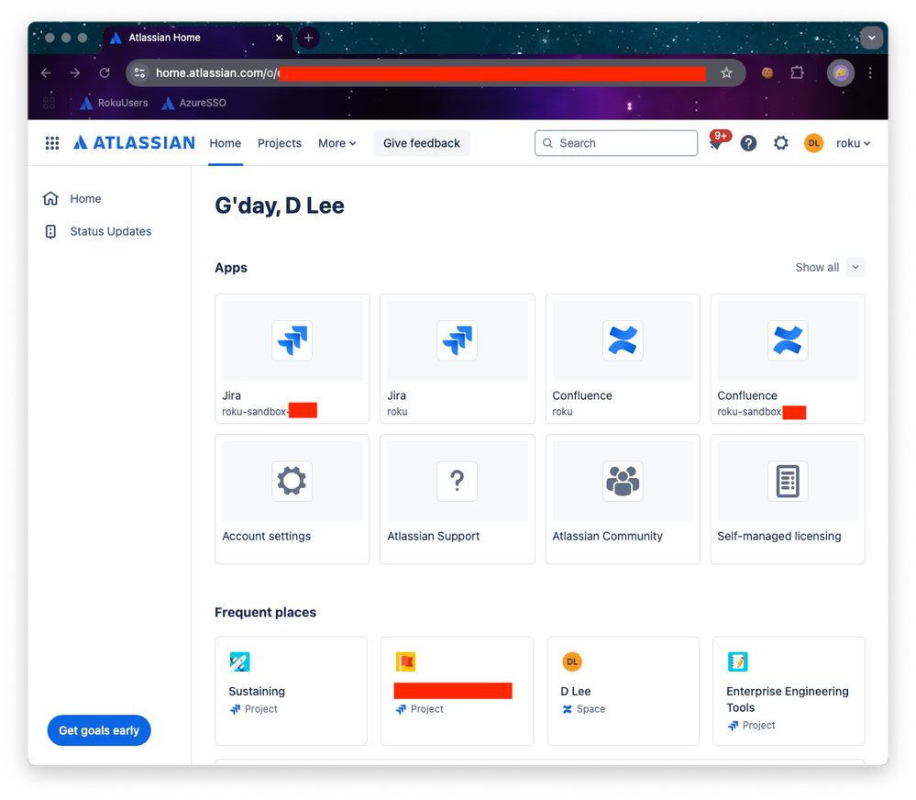Viewport: 916px width, 800px height.
Task: Open Chrome profile avatar
Action: pos(841,72)
